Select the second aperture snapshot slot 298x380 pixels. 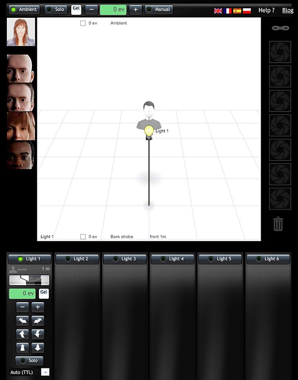coord(280,76)
